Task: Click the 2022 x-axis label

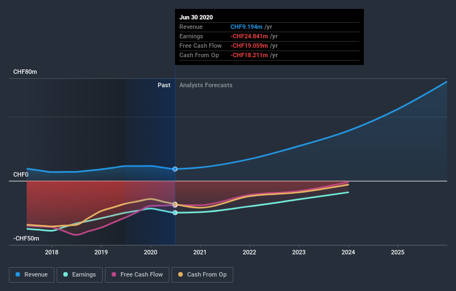Action: click(x=249, y=252)
